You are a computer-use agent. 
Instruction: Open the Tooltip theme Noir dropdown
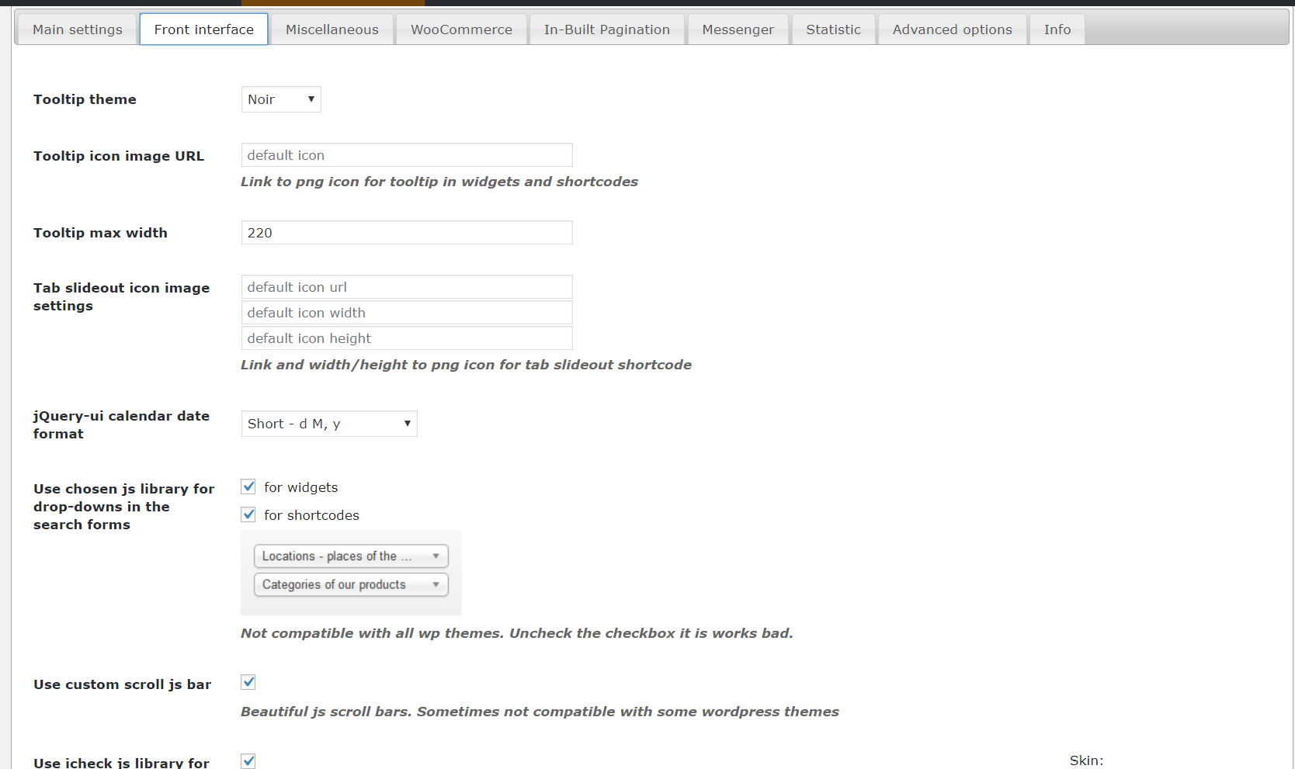pos(281,99)
